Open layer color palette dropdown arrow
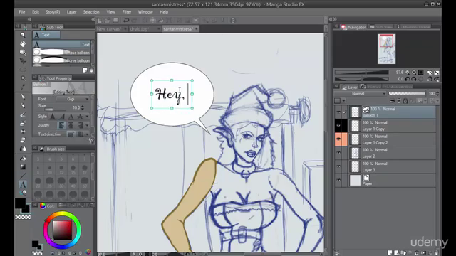 tap(343, 101)
